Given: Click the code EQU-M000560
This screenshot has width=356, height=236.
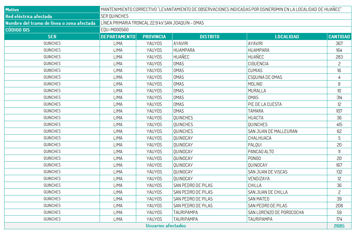Looking at the screenshot, I should [115, 30].
